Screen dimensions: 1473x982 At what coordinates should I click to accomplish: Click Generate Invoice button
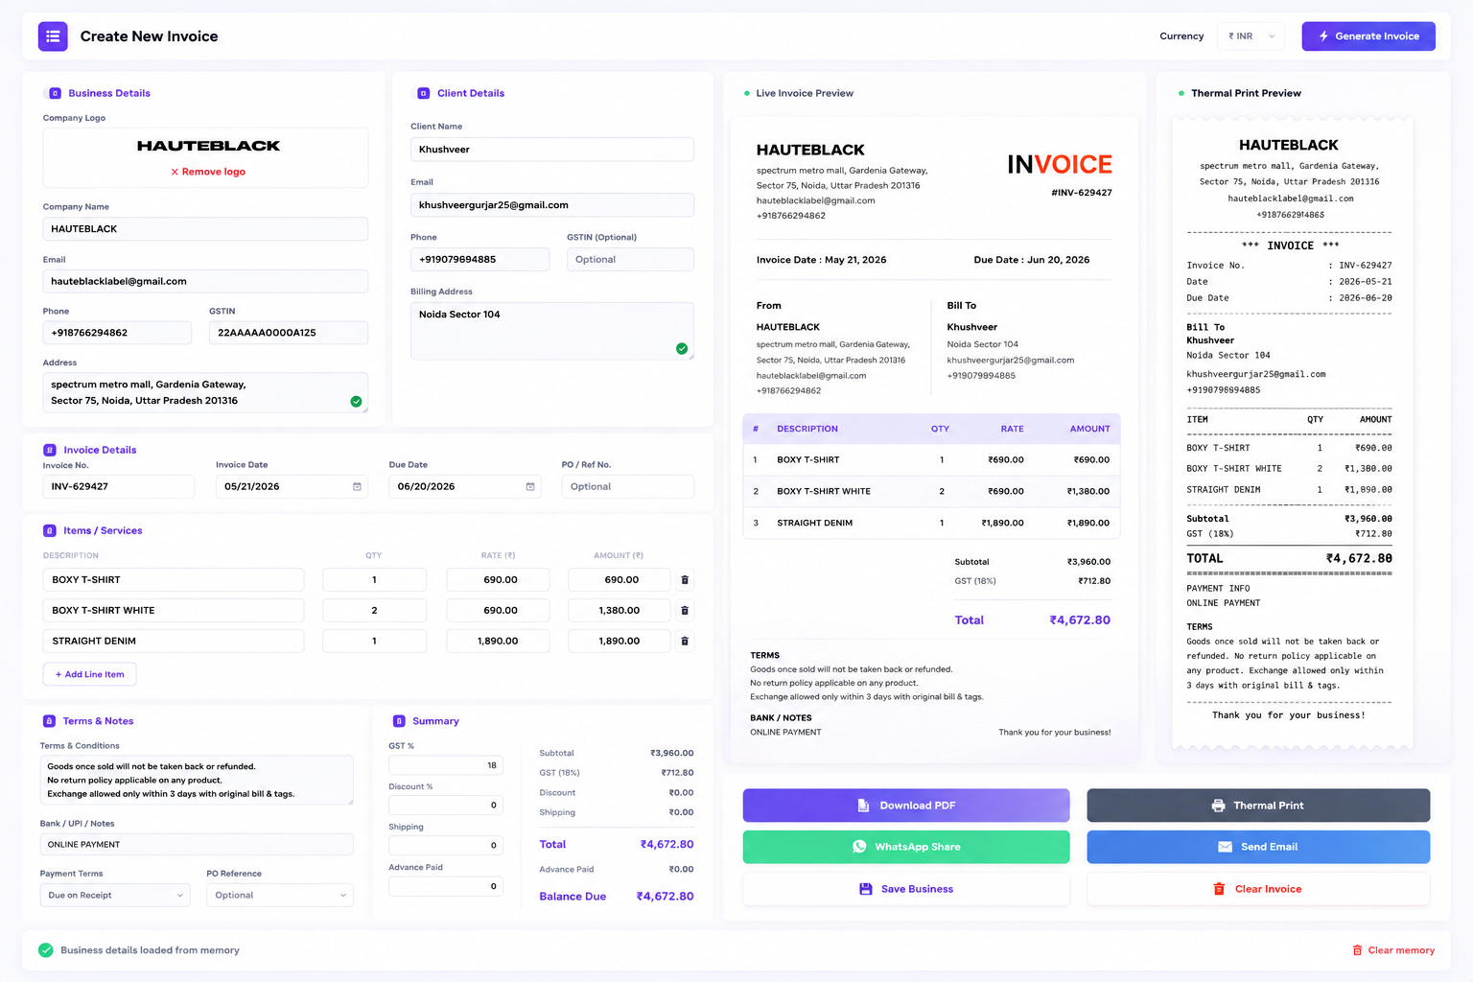tap(1368, 36)
